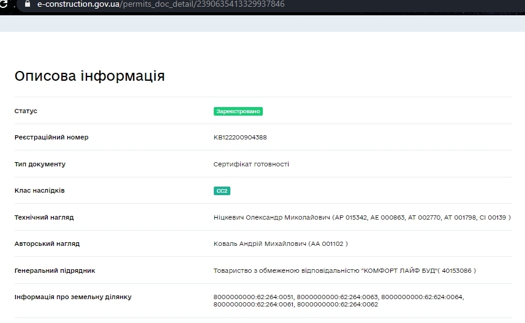Click the Інформація про земельну ділянку label
The image size is (525, 323).
73,297
